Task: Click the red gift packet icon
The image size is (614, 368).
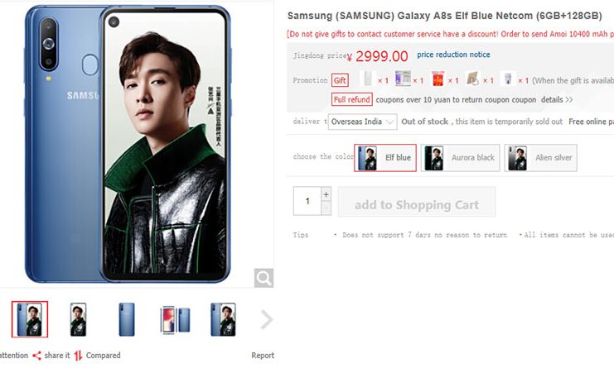Action: 438,79
